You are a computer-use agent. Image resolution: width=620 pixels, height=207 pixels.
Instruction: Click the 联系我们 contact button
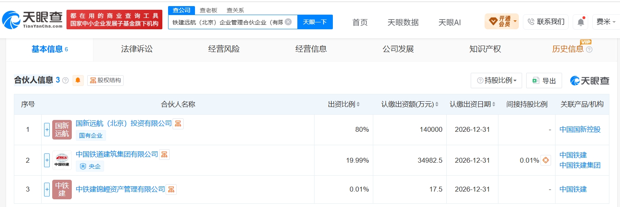pos(546,22)
